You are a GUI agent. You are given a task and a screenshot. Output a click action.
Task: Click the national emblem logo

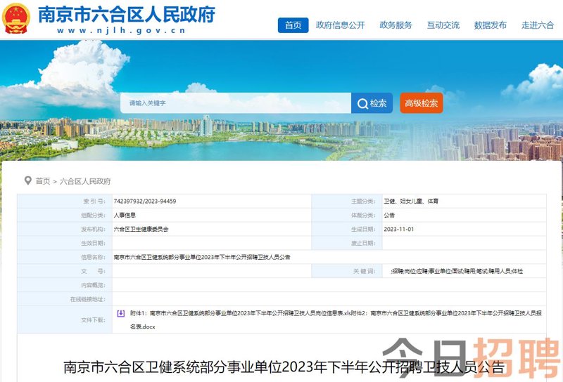(x=15, y=18)
